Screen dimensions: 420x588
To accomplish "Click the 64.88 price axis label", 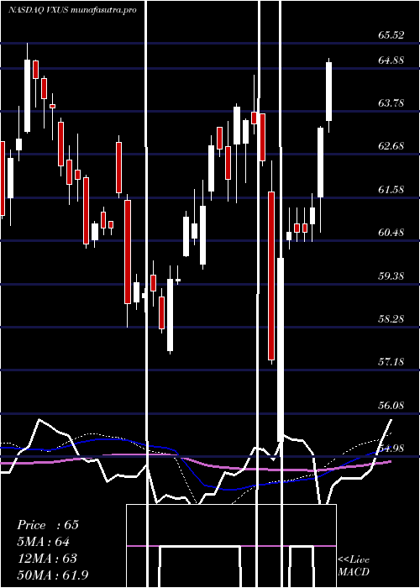I will pos(391,60).
